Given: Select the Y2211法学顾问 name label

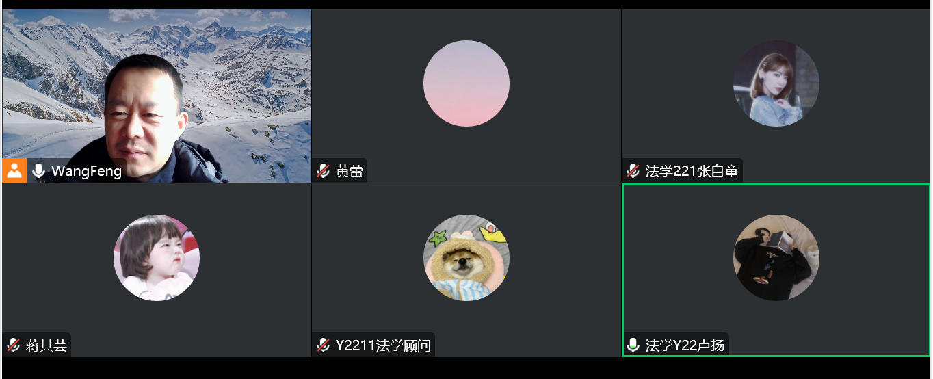Looking at the screenshot, I should (x=383, y=345).
